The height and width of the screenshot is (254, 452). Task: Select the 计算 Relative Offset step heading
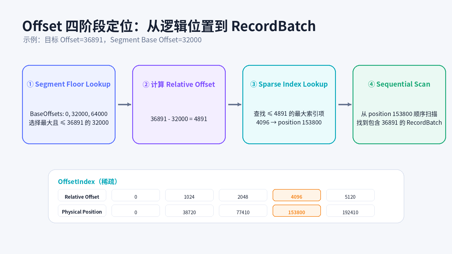179,84
